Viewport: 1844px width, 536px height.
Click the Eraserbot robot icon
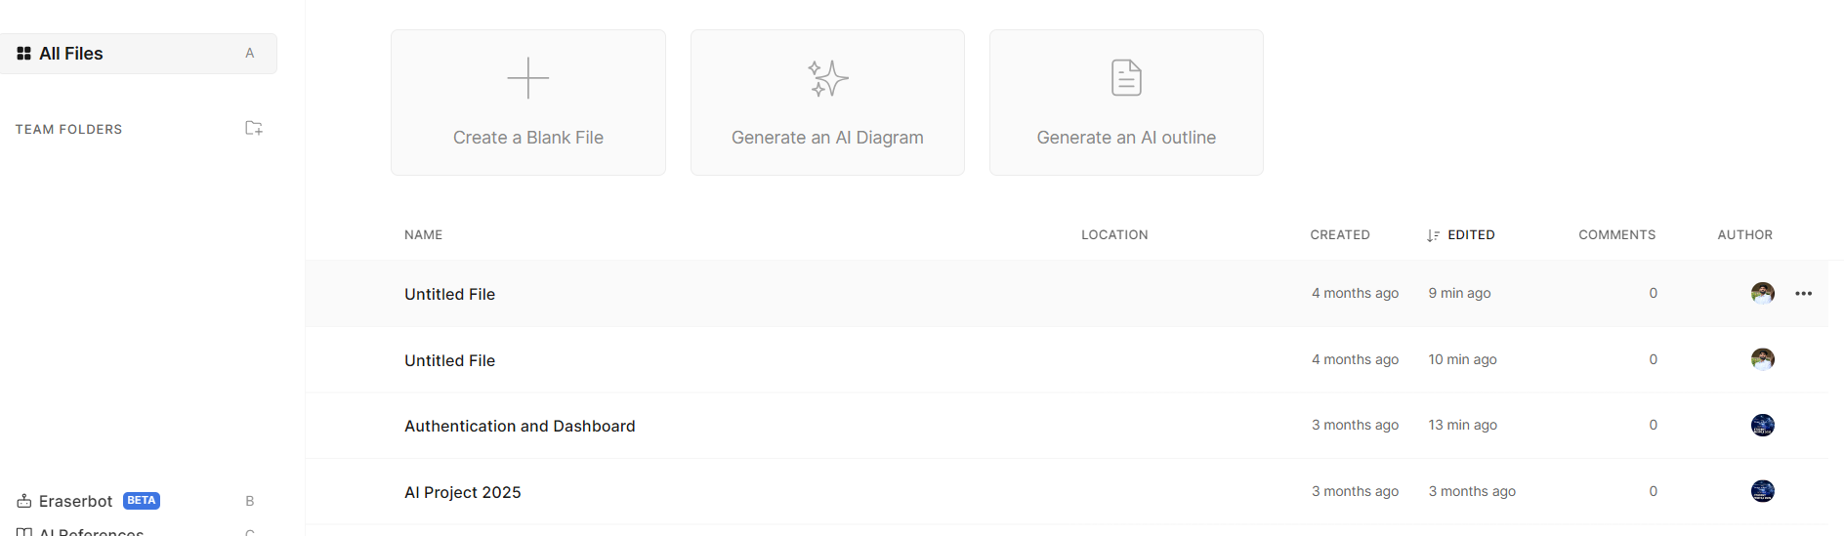[24, 501]
